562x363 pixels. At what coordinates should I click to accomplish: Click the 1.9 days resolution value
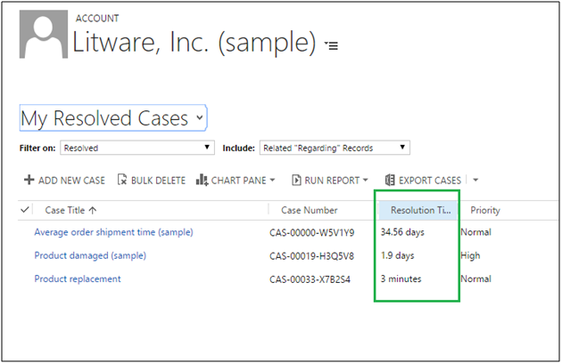(397, 255)
